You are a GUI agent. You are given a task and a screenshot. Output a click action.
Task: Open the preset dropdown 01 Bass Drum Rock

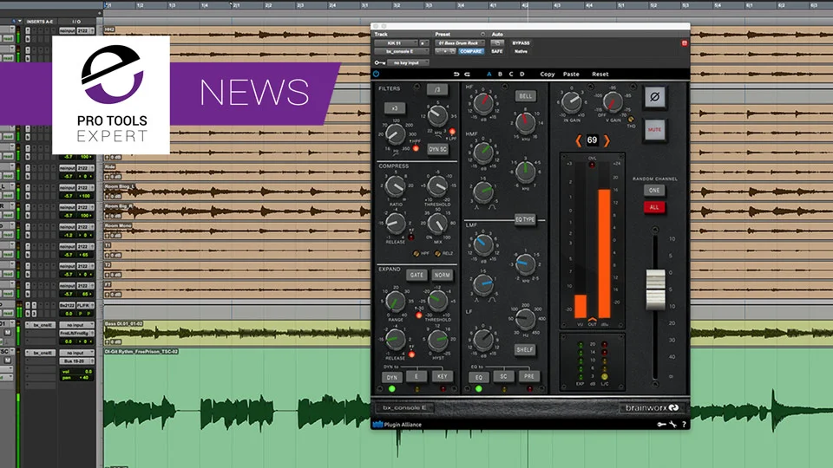tap(460, 43)
